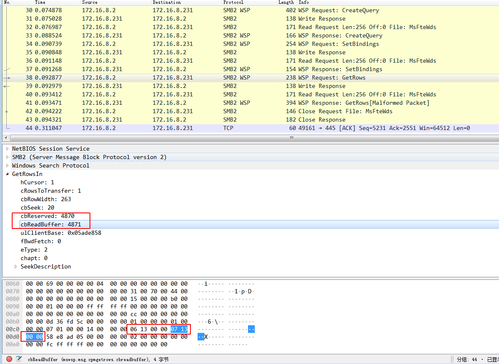
Task: Expand the SMB2 protocol node
Action: point(7,157)
